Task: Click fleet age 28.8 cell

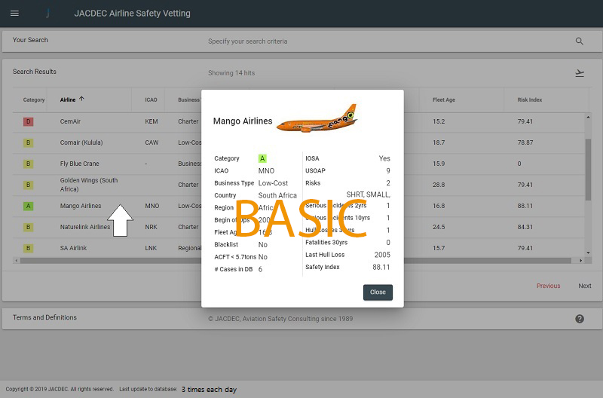Action: (x=439, y=185)
